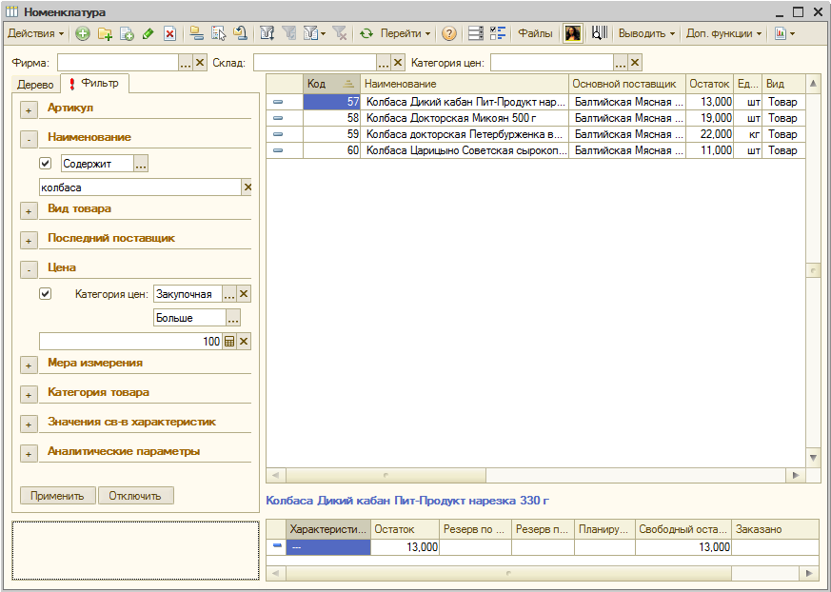Open the Перейти menu
Image resolution: width=831 pixels, height=592 pixels.
(405, 33)
